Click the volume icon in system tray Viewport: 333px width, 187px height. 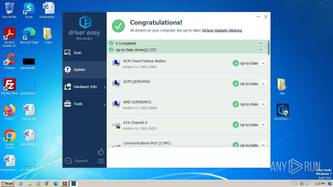pyautogui.click(x=296, y=184)
